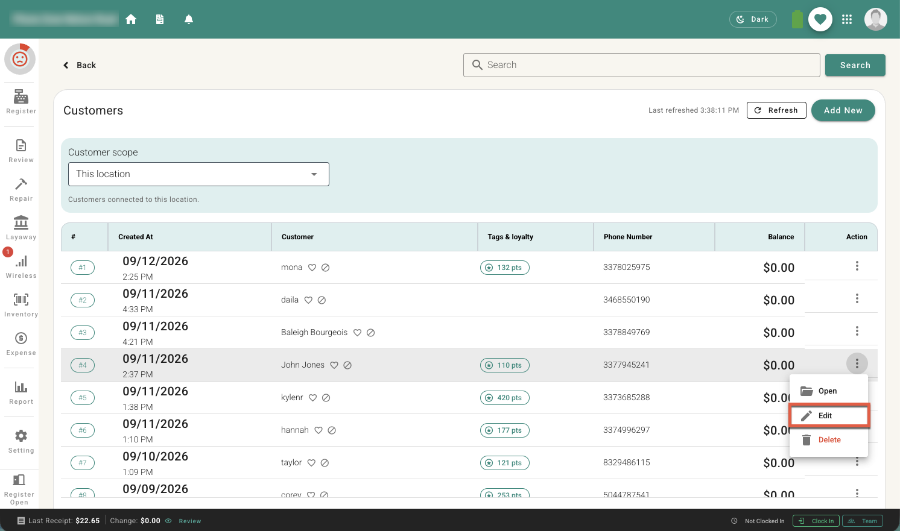
Task: Click the heart icon in the header
Action: (x=820, y=19)
